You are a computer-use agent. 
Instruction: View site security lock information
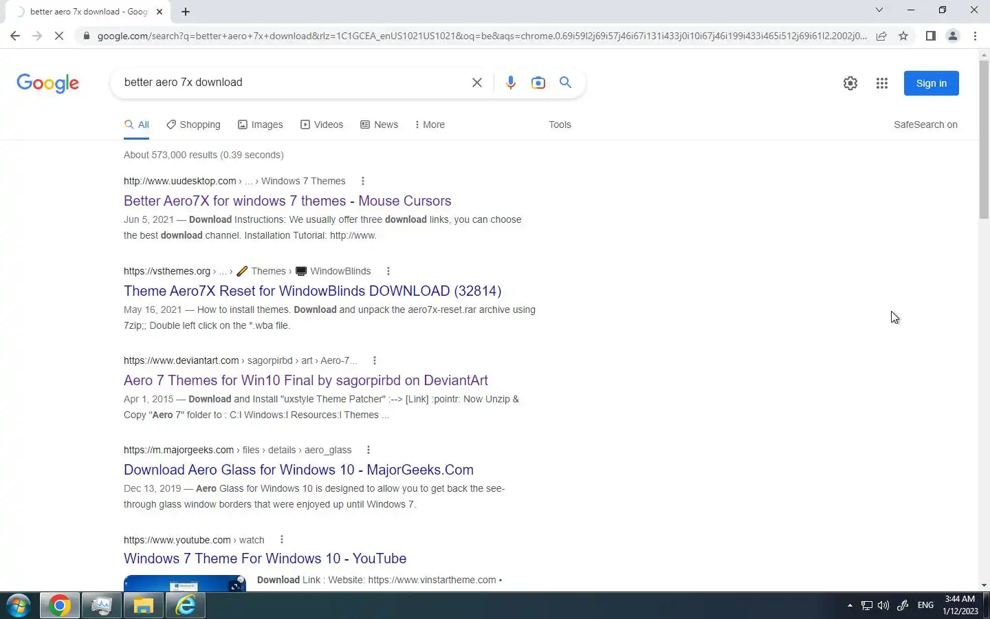pos(86,36)
